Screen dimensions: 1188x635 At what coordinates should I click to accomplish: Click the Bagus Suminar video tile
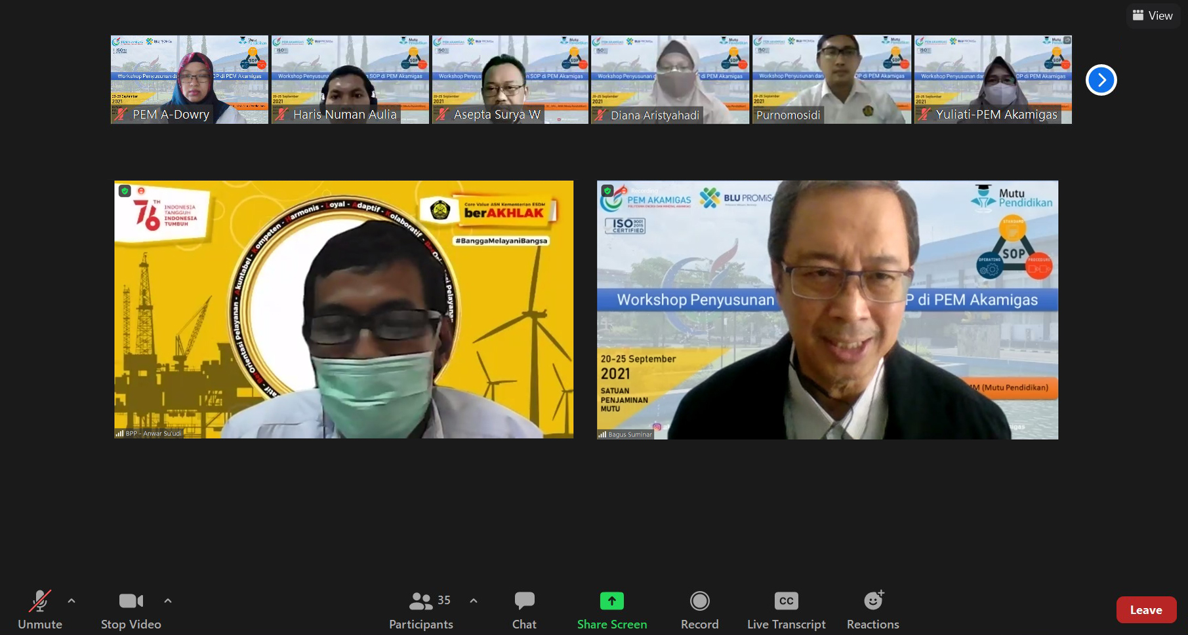coord(827,310)
